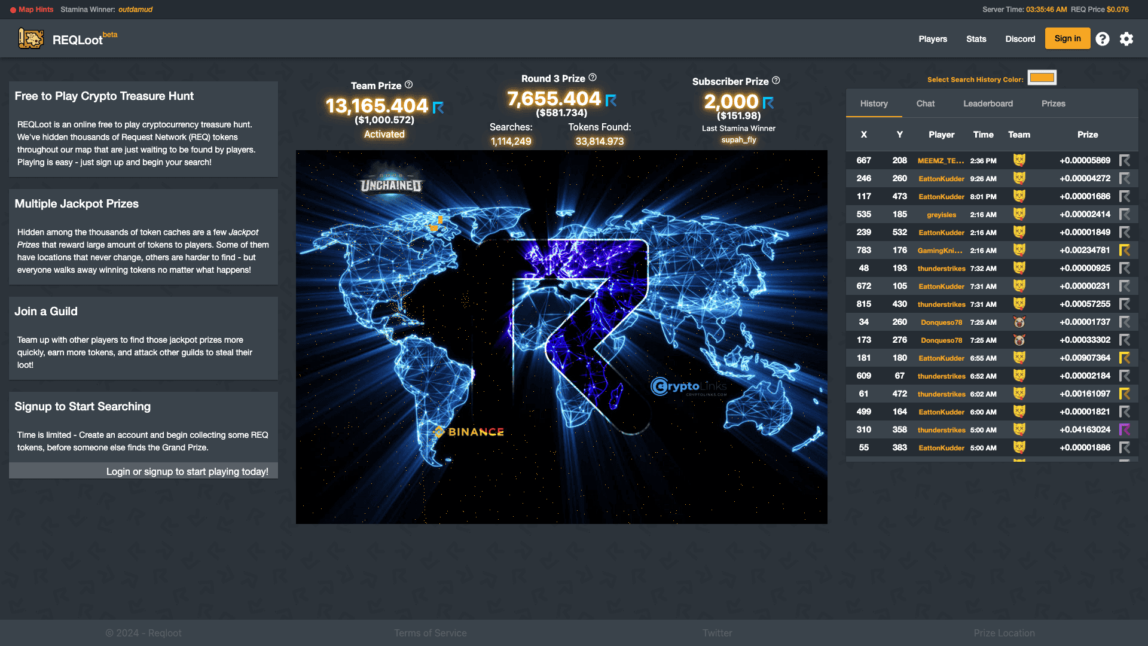Click team icon in MEEMZ_TE row
This screenshot has height=646, width=1148.
point(1019,160)
